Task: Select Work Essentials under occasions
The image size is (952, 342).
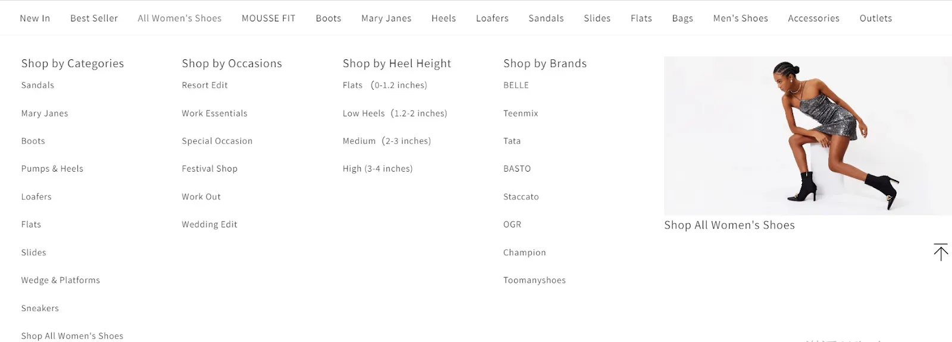Action: click(214, 113)
